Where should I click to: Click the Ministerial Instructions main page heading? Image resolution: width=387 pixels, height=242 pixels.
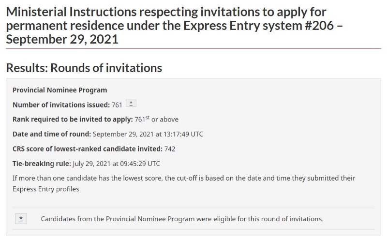pos(174,26)
